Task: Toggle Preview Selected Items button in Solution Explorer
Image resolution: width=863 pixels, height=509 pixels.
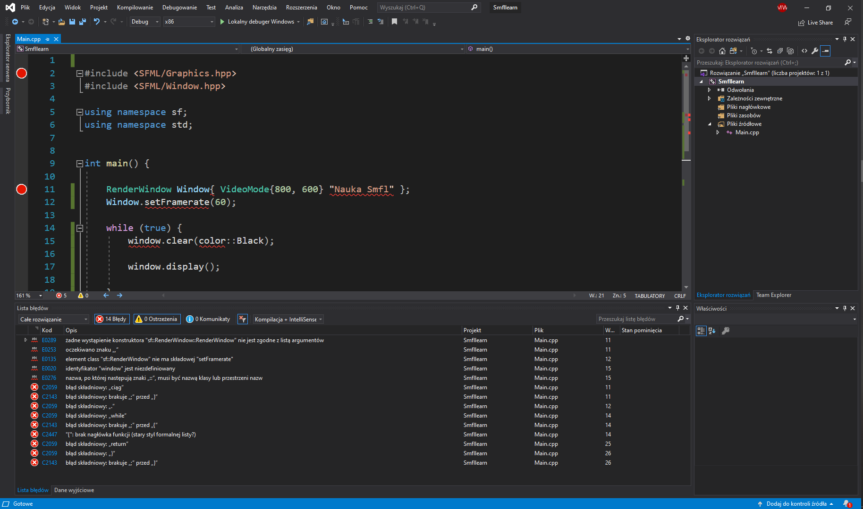Action: point(825,51)
